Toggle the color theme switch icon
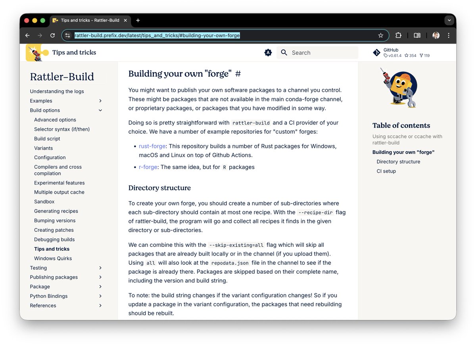The width and height of the screenshot is (476, 346). (x=268, y=52)
